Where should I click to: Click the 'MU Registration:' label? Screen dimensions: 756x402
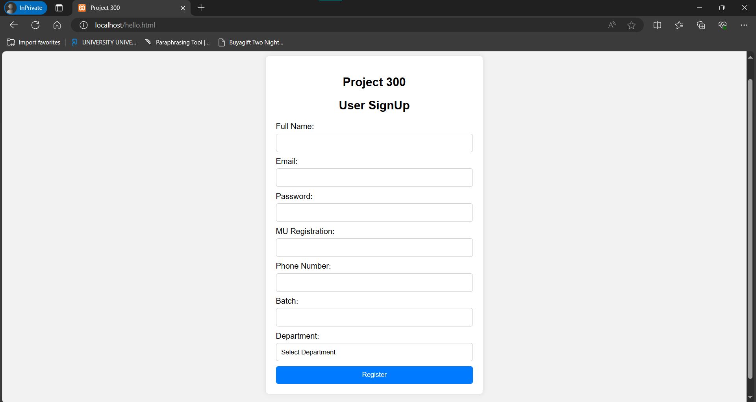tap(305, 231)
